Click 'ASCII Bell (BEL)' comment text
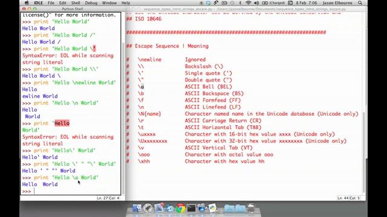387x217 pixels. pos(208,87)
